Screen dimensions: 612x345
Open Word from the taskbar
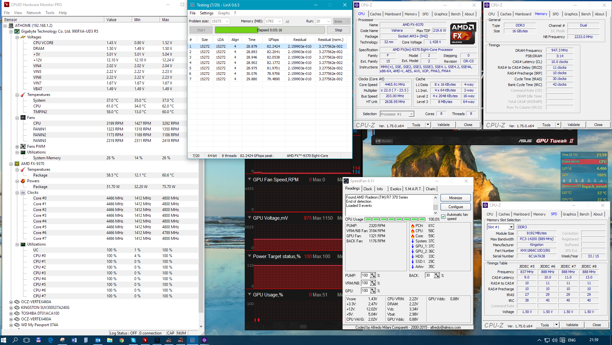74,340
